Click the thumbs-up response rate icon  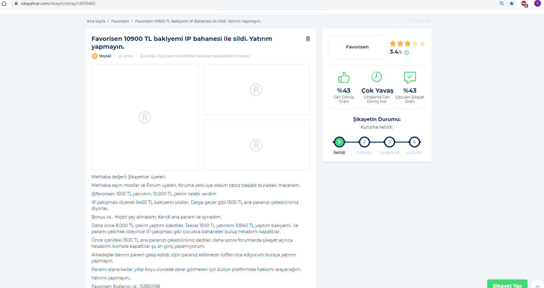coord(344,77)
